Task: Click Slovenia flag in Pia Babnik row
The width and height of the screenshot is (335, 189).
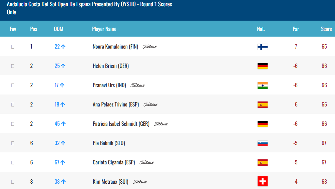Action: pos(262,143)
